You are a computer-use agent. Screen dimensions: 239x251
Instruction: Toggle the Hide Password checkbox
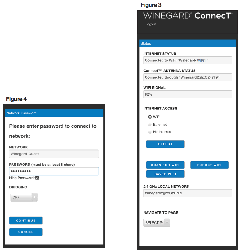click(x=37, y=178)
